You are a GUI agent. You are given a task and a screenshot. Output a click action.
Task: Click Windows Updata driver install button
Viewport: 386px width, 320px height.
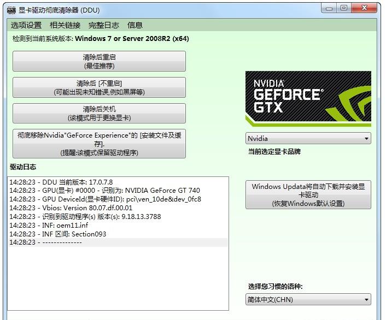(308, 194)
